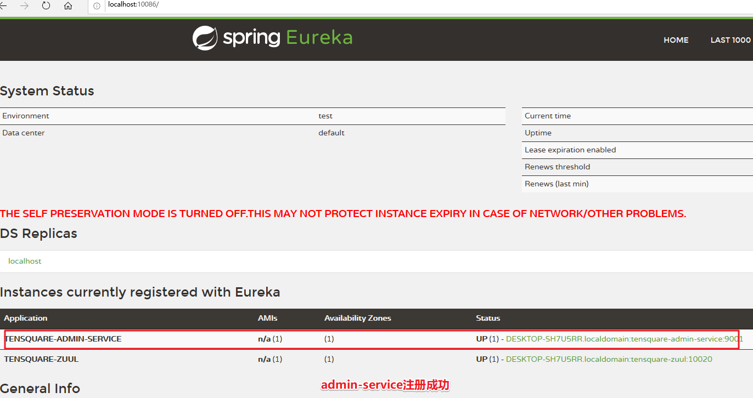
Task: Select the Renews threshold label
Action: coord(557,167)
